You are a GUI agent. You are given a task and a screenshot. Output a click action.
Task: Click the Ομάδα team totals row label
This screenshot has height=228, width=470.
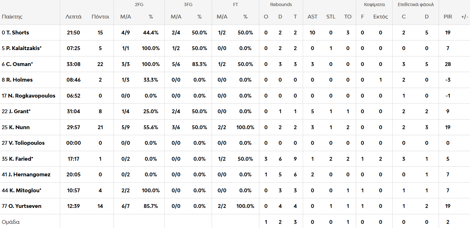11,222
